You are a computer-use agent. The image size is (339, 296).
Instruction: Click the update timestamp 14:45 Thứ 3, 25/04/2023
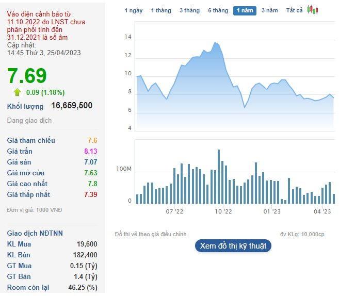pos(44,53)
